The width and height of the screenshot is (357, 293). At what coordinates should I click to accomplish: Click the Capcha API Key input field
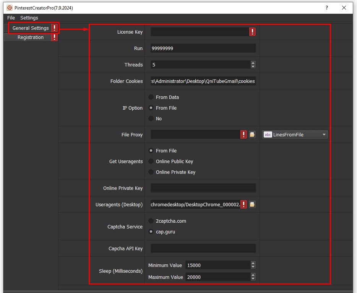tap(203, 248)
